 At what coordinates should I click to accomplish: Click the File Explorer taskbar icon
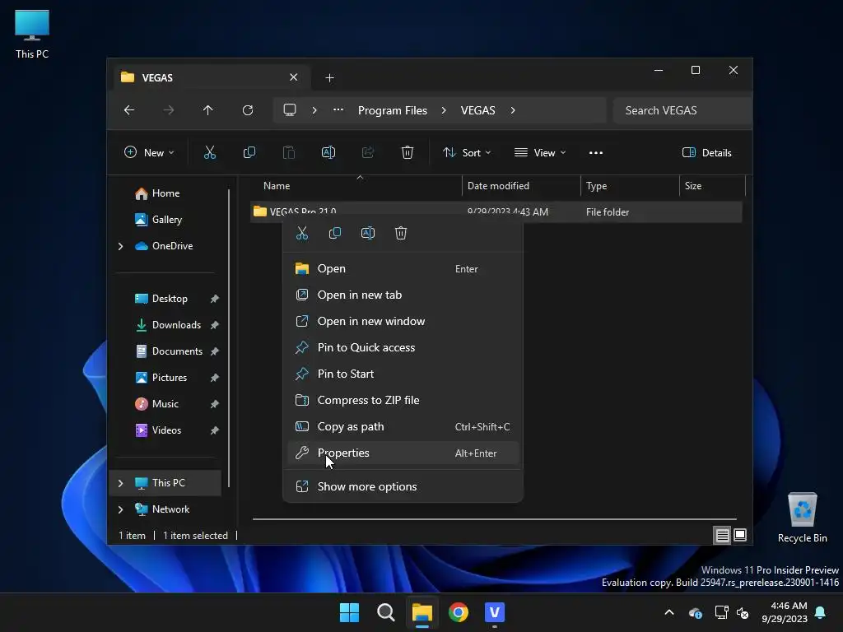click(422, 612)
